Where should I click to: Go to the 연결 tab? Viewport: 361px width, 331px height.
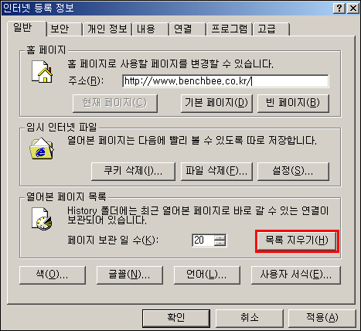click(183, 29)
